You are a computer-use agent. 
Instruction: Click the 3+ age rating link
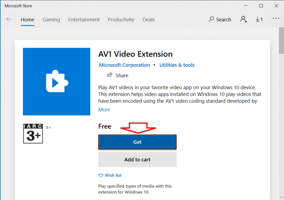coord(48,127)
